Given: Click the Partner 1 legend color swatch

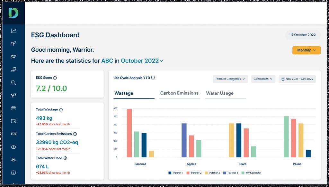Looking at the screenshot, I should pyautogui.click(x=170, y=173).
